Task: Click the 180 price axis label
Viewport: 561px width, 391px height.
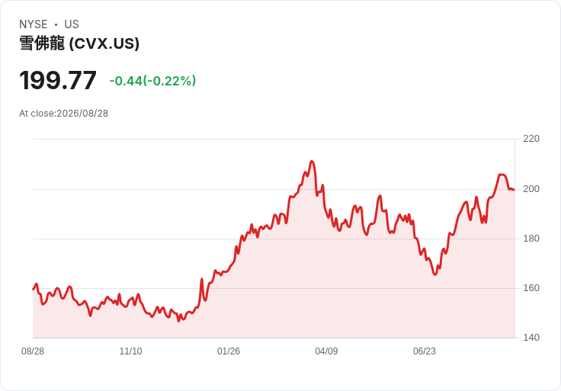Action: coord(531,239)
